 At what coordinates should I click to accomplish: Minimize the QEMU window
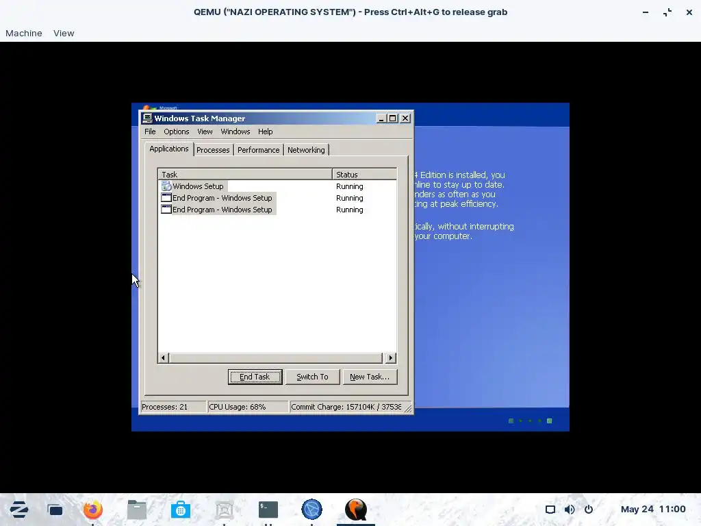click(x=646, y=12)
